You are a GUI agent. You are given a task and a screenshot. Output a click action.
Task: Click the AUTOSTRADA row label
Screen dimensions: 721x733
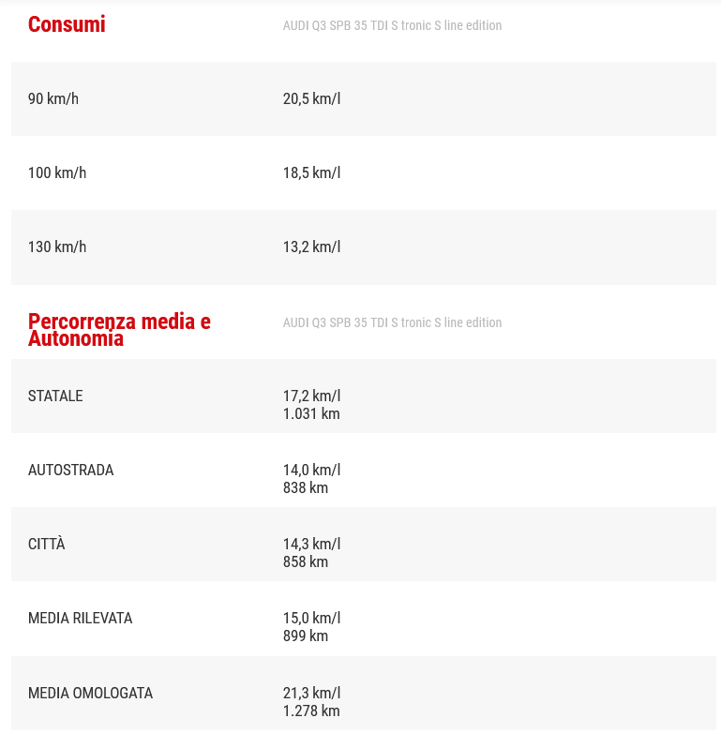[x=70, y=470]
